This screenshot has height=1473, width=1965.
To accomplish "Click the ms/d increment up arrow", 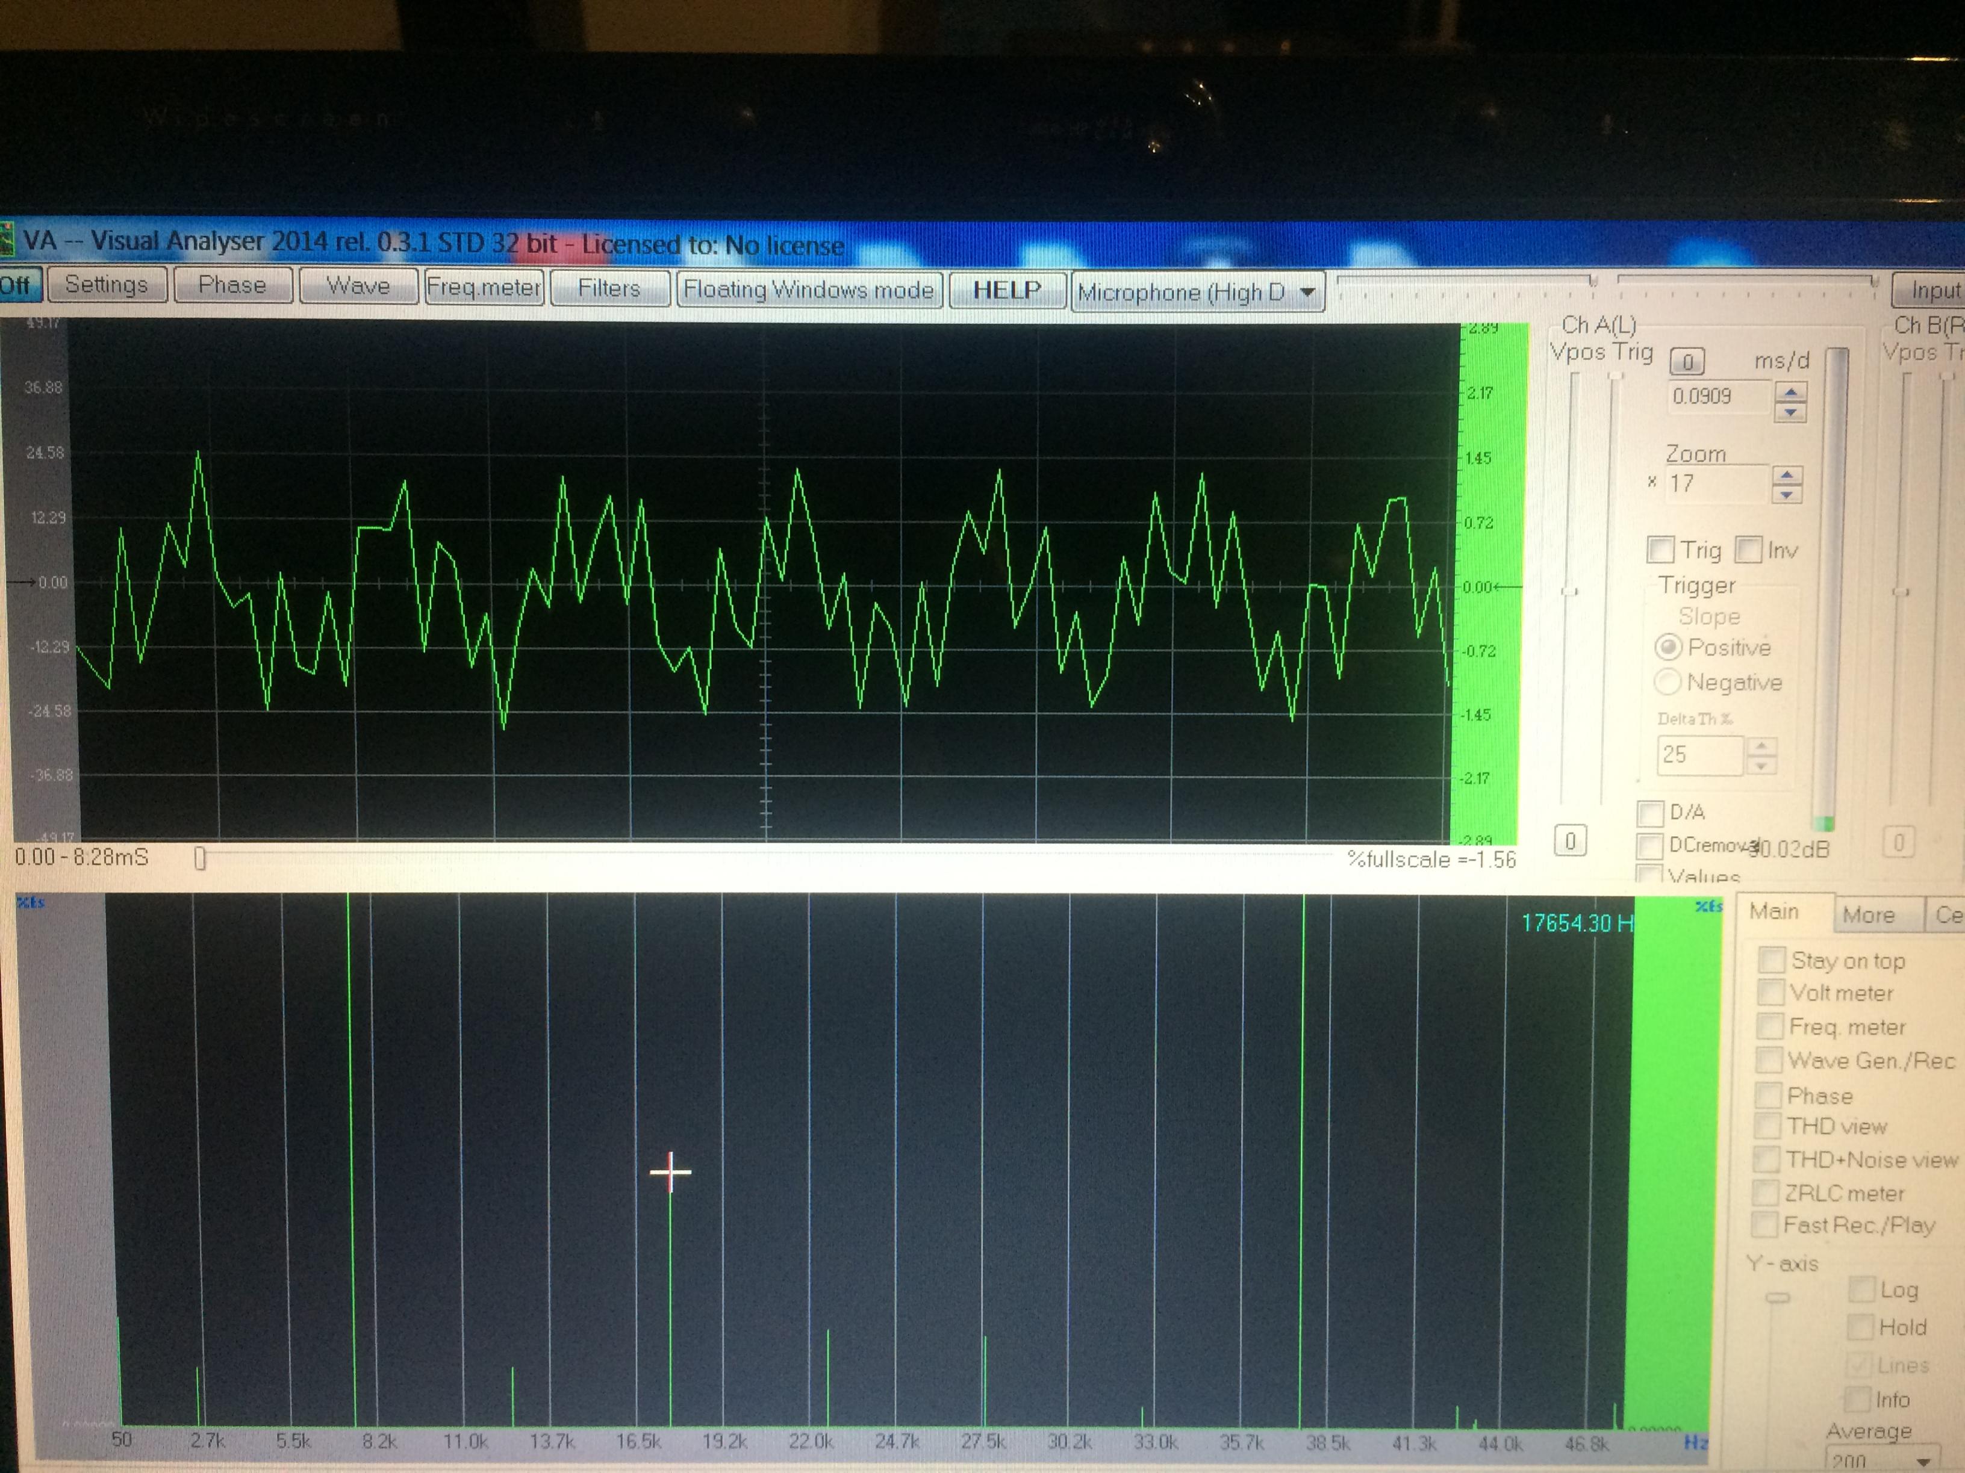I will [x=1791, y=391].
